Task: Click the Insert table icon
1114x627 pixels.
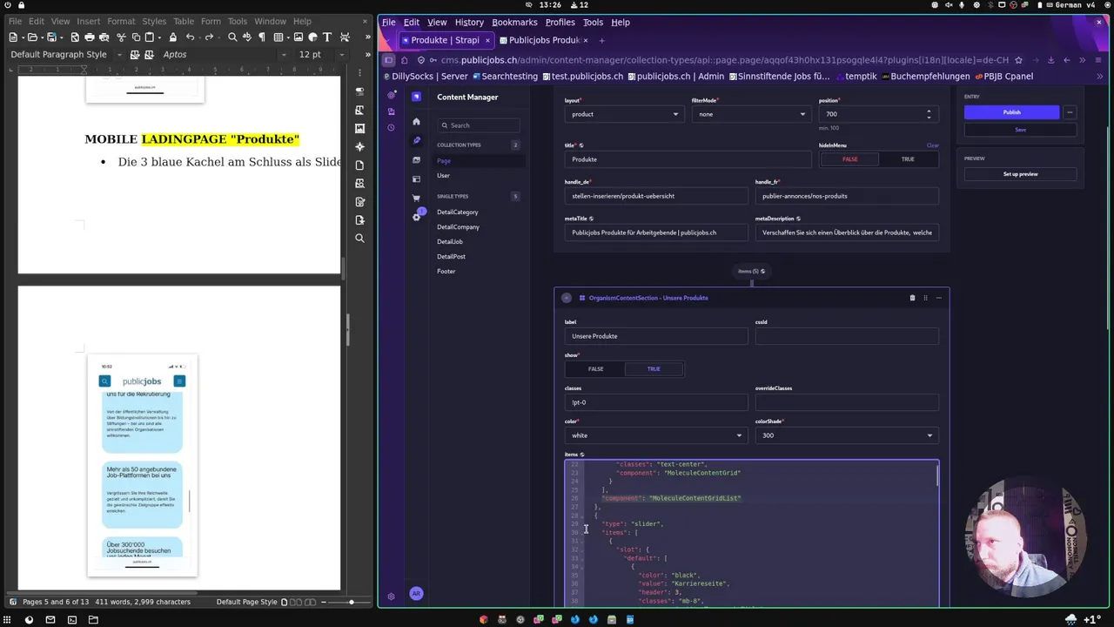Action: [278, 37]
